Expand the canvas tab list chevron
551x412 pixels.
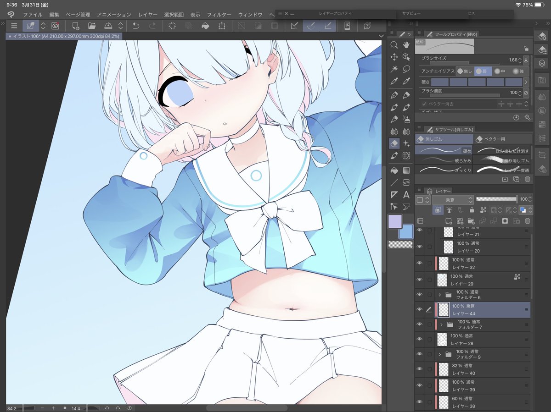pyautogui.click(x=381, y=36)
